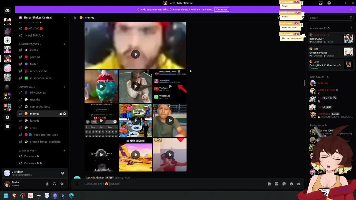Open Genshin Impact activity card
356x200 pixels.
pos(331,52)
